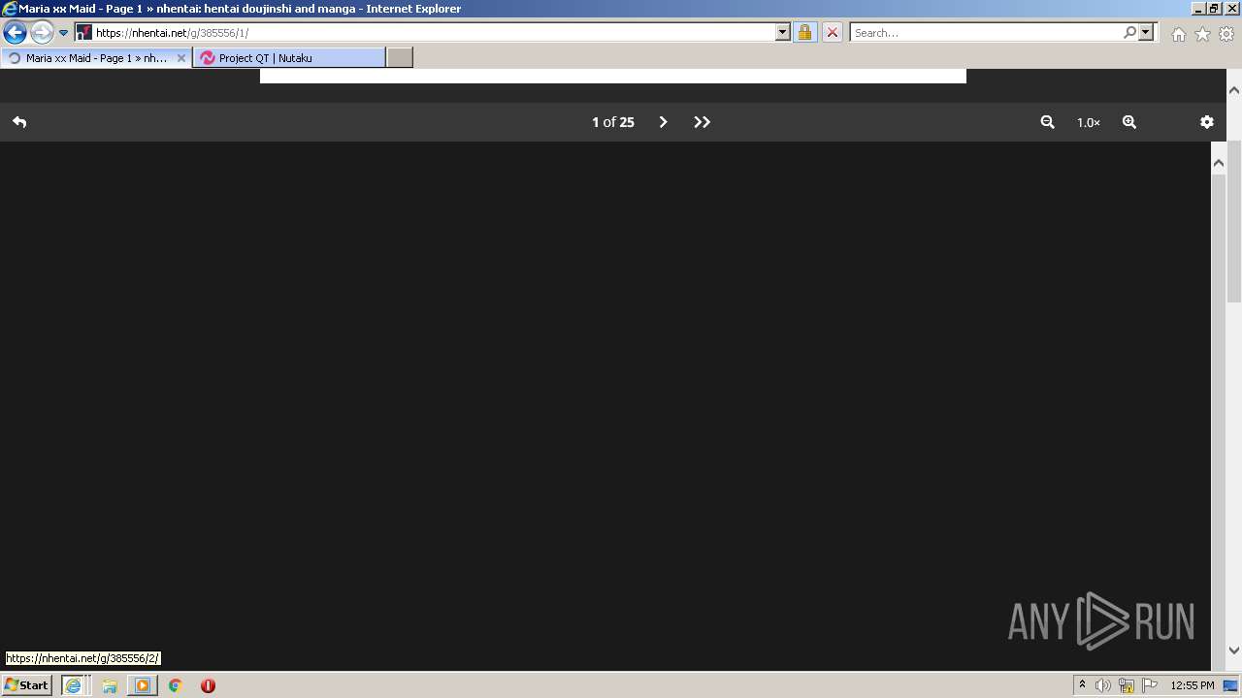Viewport: 1242px width, 698px height.
Task: Open the volume speaker tray icon
Action: (x=1103, y=685)
